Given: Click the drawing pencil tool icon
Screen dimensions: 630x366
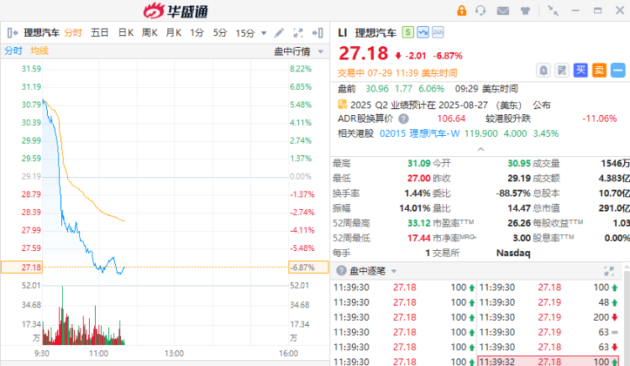Looking at the screenshot, I should pos(279,33).
